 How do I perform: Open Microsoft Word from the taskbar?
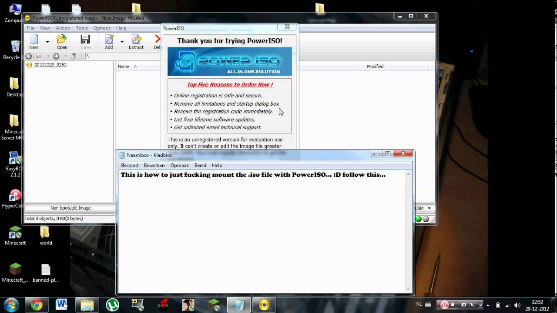(x=61, y=305)
